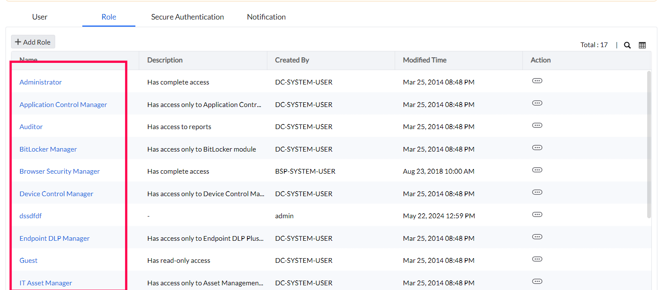Select the Notification tab
The width and height of the screenshot is (665, 290).
pos(266,17)
